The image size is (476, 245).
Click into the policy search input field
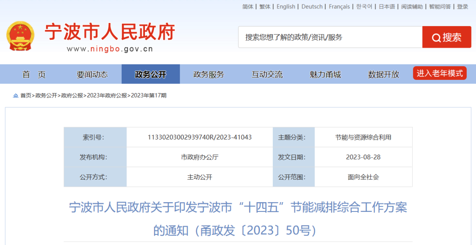click(x=330, y=37)
